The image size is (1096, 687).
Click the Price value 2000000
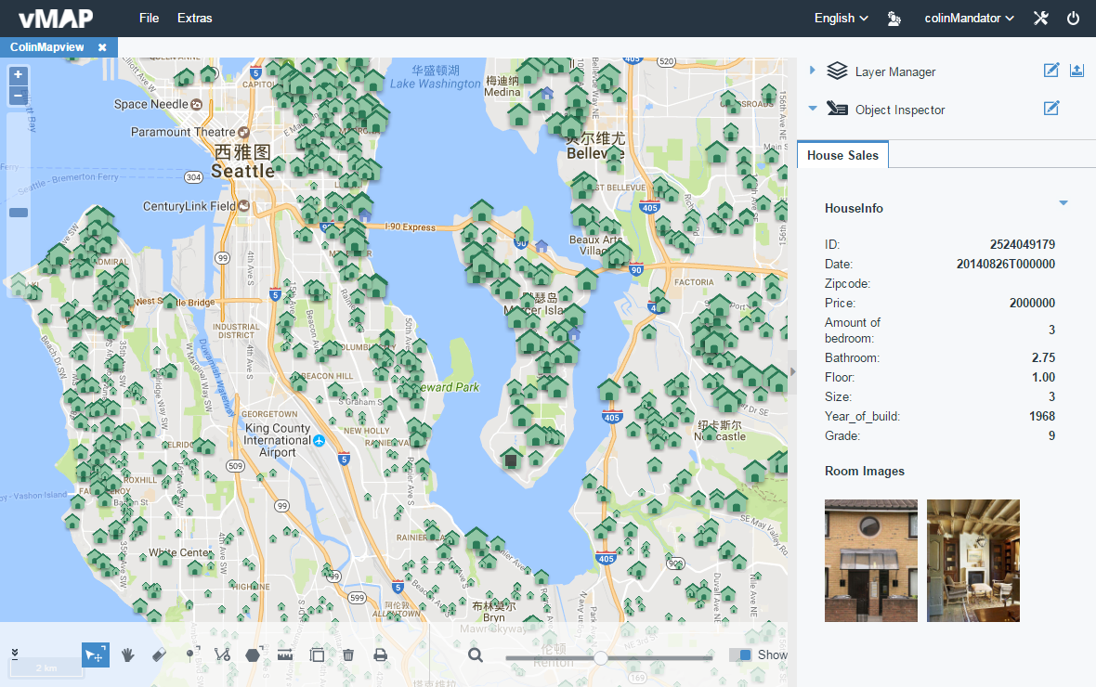tap(1033, 304)
